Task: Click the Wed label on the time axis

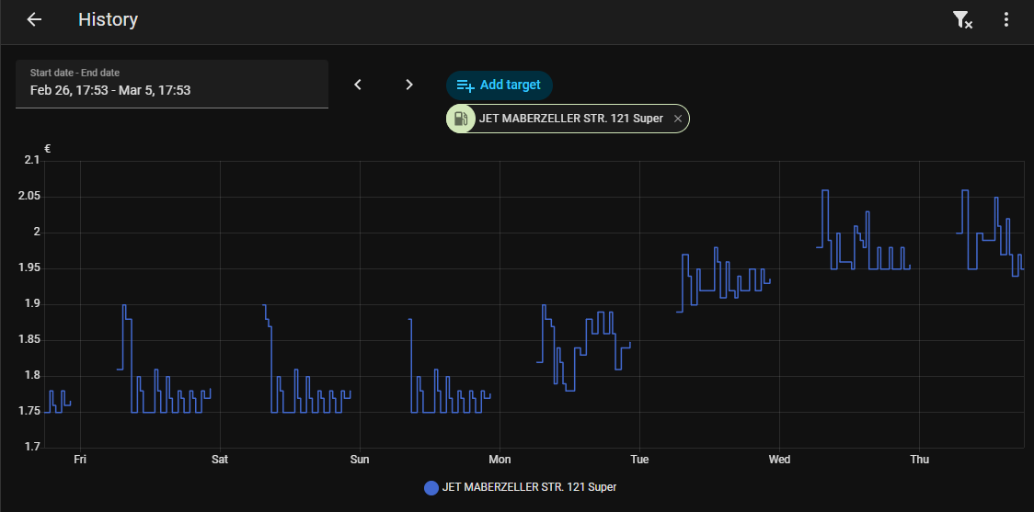Action: click(x=779, y=460)
